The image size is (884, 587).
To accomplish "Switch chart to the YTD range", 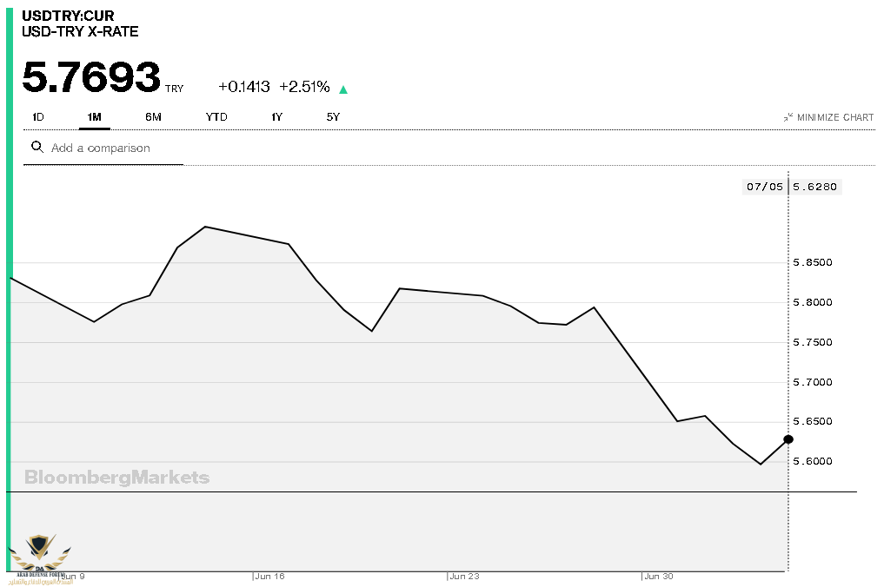I will [216, 117].
